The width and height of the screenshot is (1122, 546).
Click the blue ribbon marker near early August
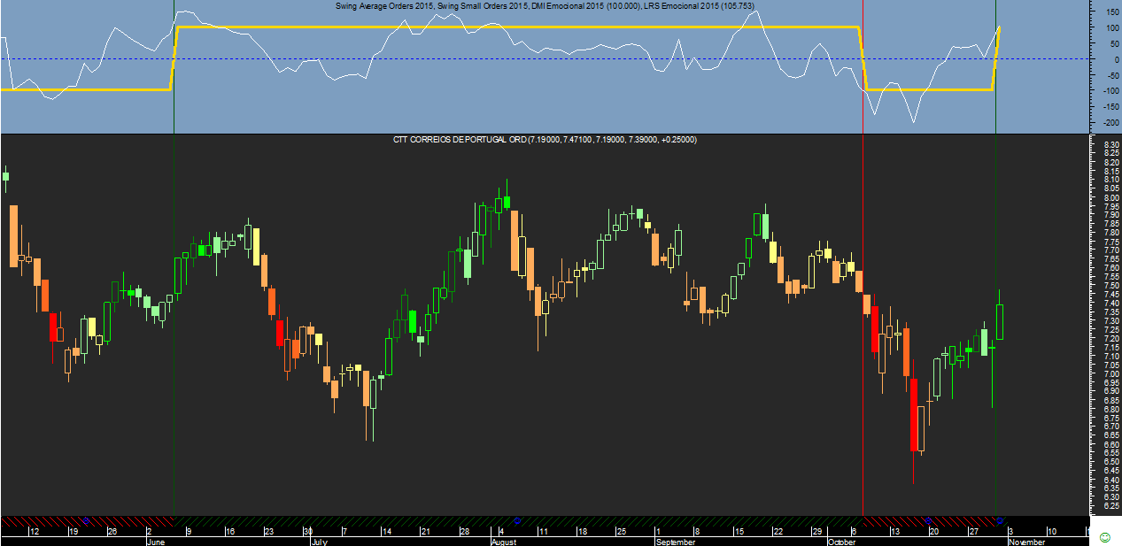coord(518,520)
